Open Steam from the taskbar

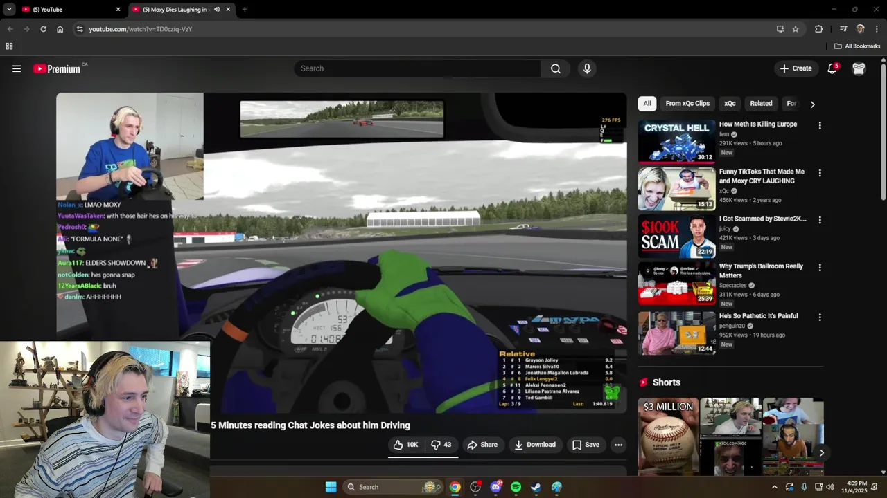click(x=536, y=487)
